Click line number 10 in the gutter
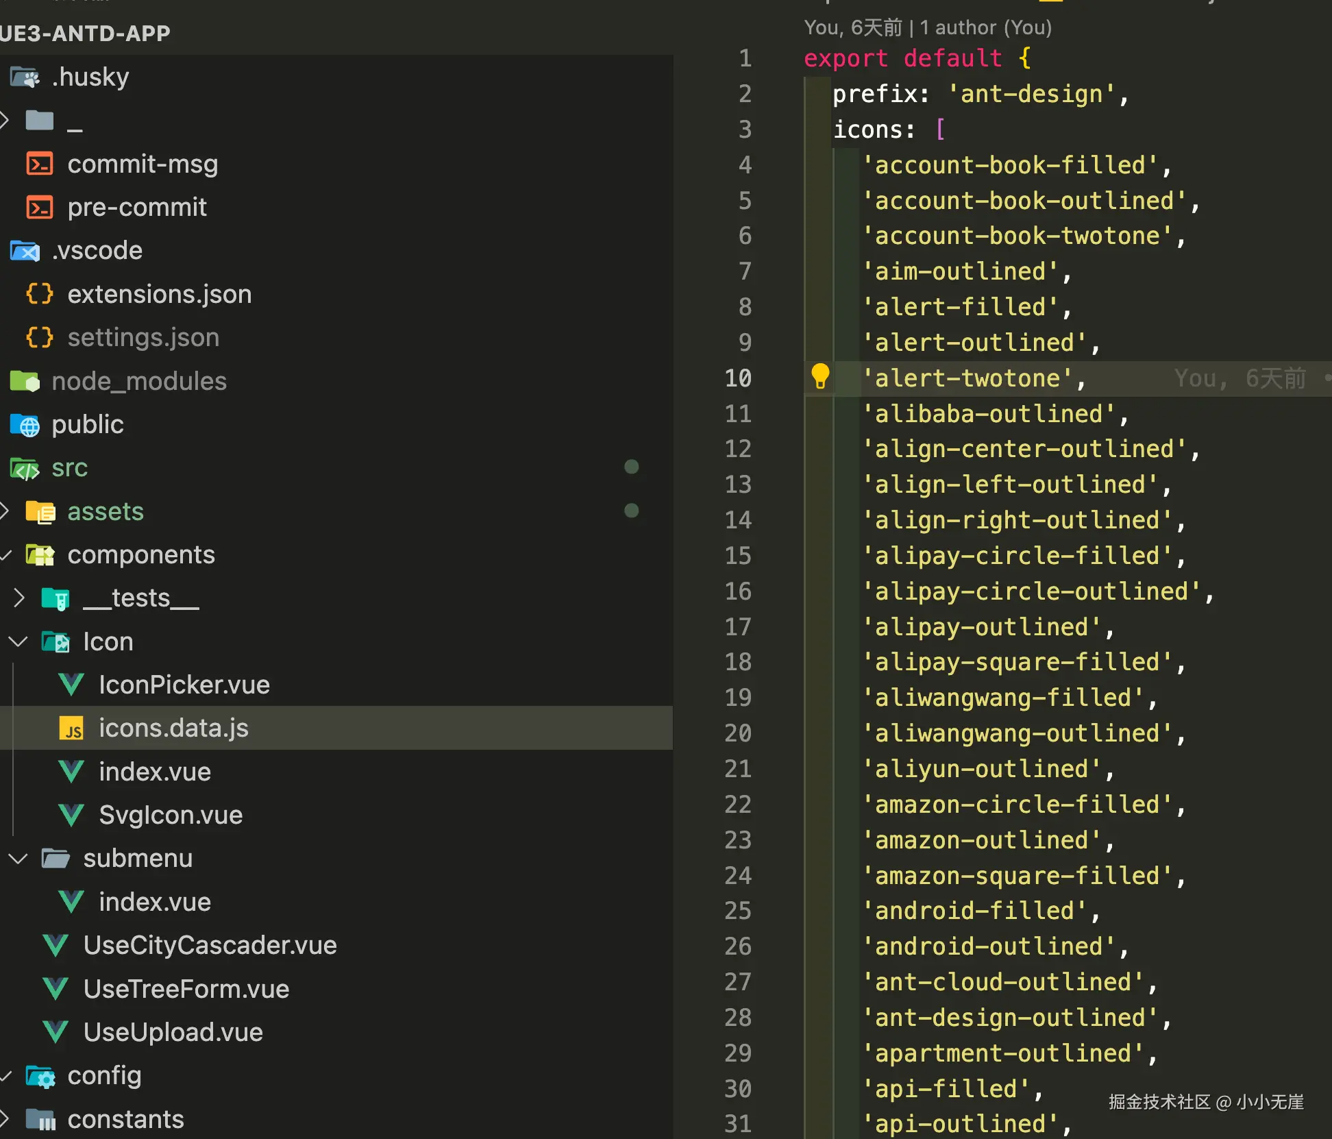Viewport: 1332px width, 1139px height. tap(738, 378)
